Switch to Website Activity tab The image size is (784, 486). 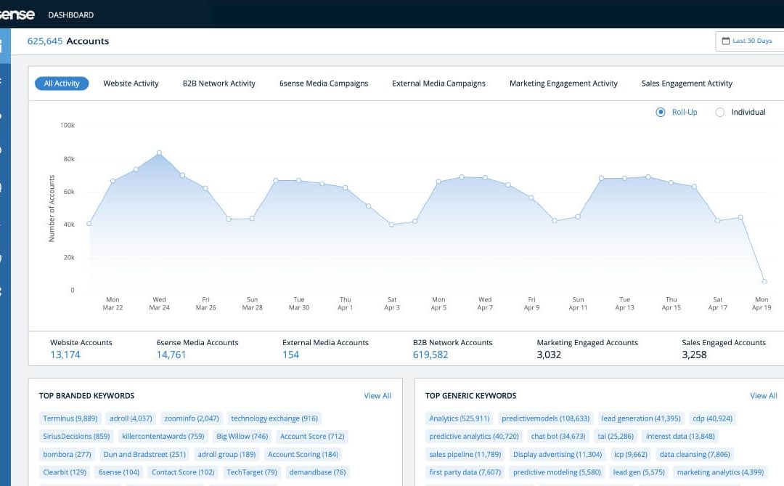click(131, 84)
